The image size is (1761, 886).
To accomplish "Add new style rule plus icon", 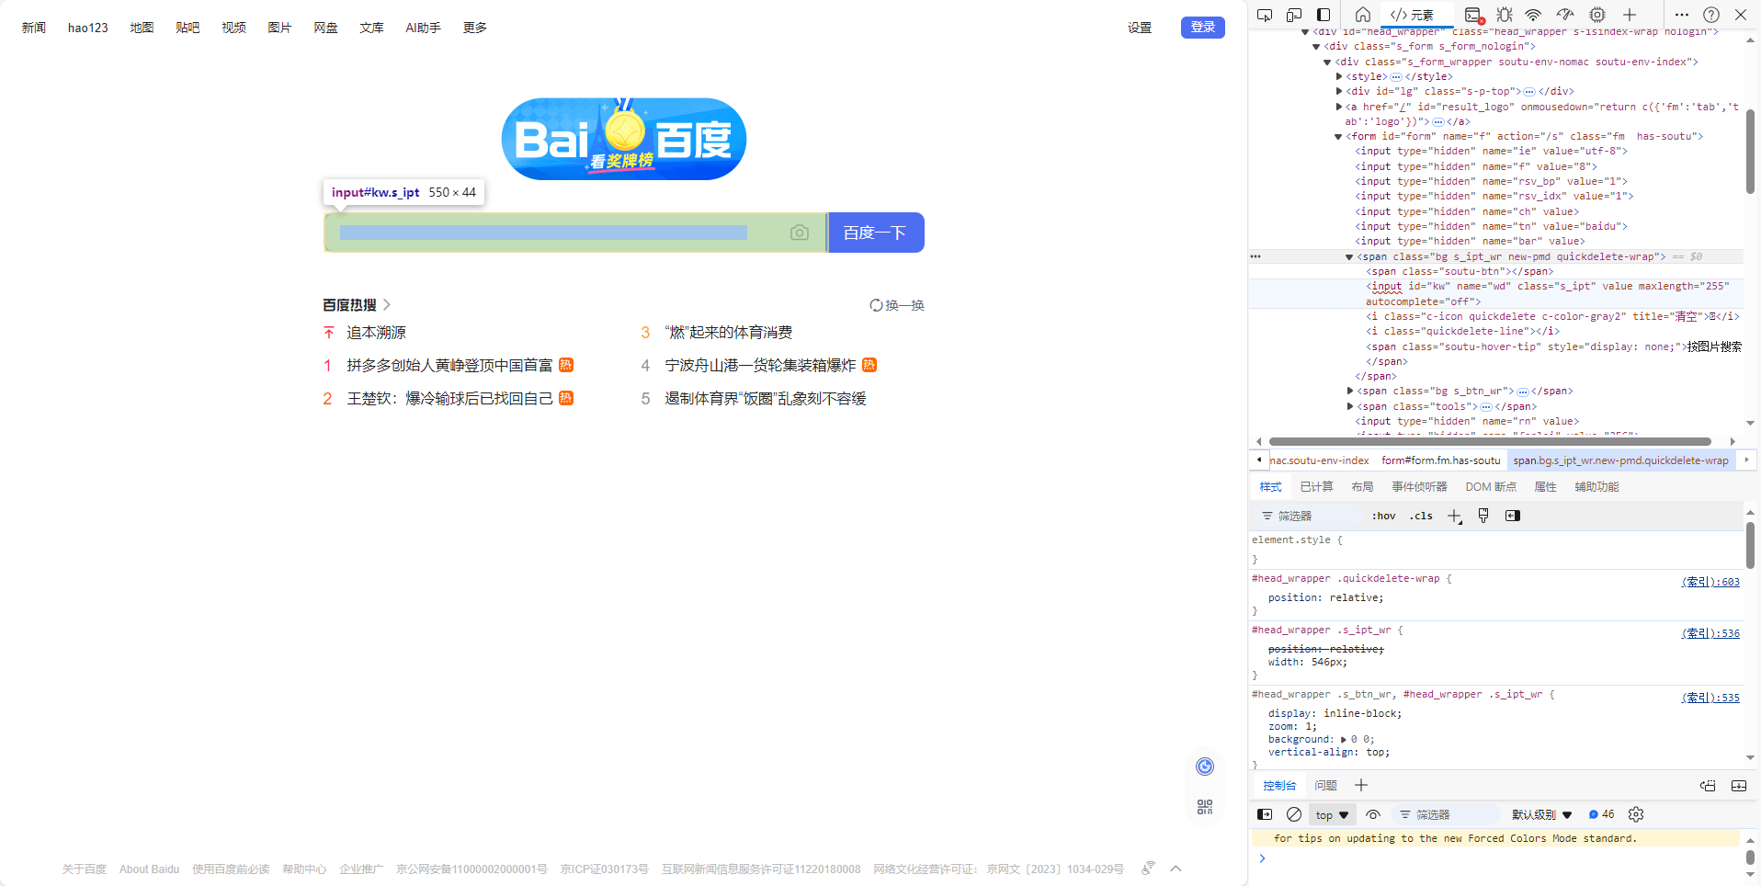I will tap(1454, 516).
